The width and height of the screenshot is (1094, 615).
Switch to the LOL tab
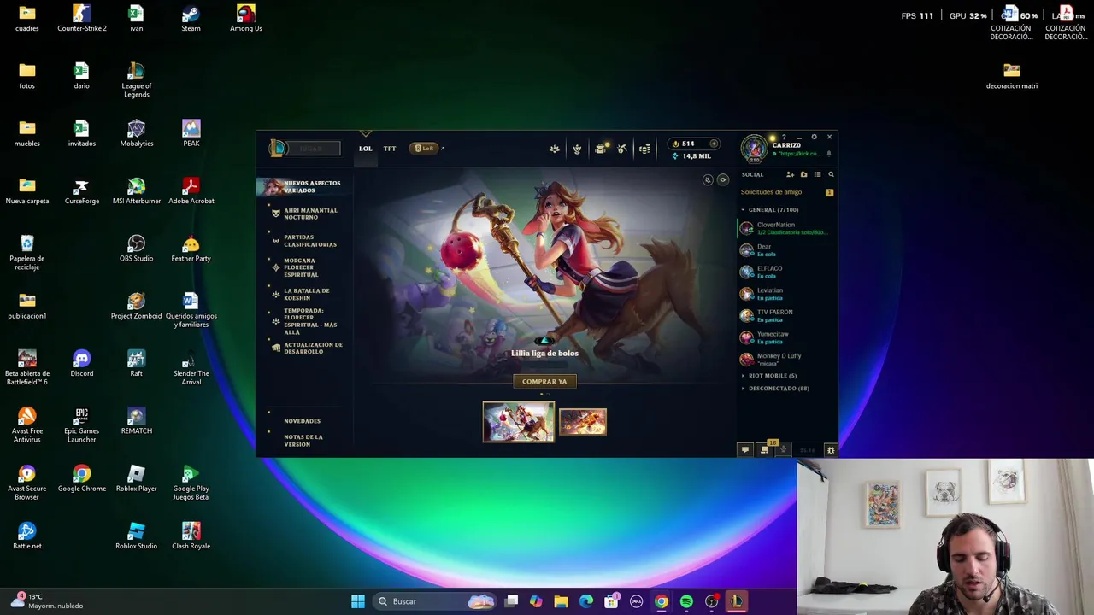[365, 149]
